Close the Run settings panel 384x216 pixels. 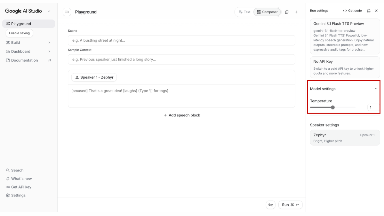[x=376, y=11]
